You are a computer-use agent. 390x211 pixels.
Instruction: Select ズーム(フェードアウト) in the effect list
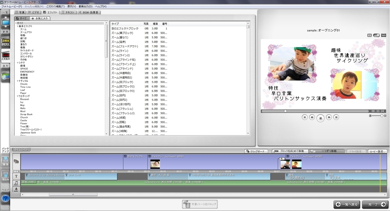124,46
